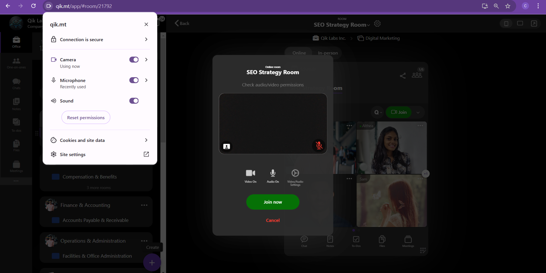The width and height of the screenshot is (546, 273).
Task: Reload the page in browser
Action: [x=33, y=6]
